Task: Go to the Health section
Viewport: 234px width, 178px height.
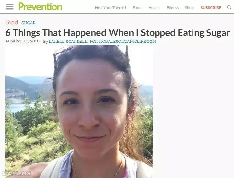Action: tap(154, 8)
